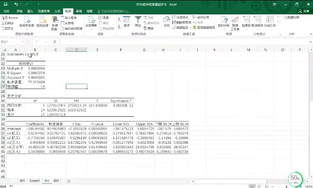Open the 文件 file tab
313x188 pixels.
(6, 11)
